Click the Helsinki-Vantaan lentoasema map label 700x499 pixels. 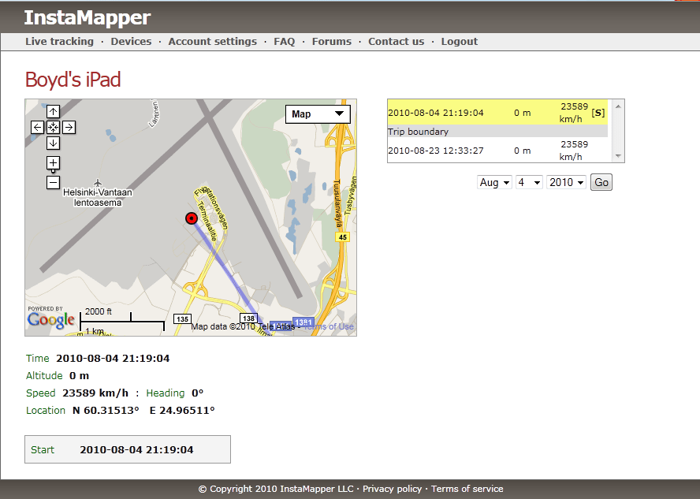tap(97, 197)
